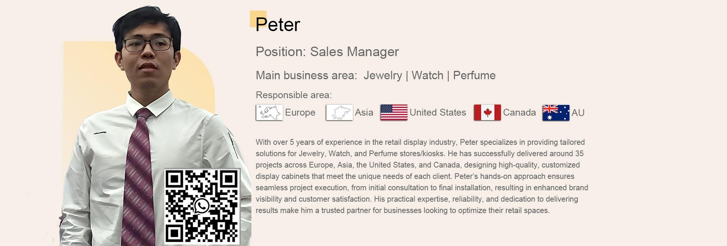Image resolution: width=727 pixels, height=246 pixels.
Task: Select the "Perfume" business area
Action: (474, 75)
